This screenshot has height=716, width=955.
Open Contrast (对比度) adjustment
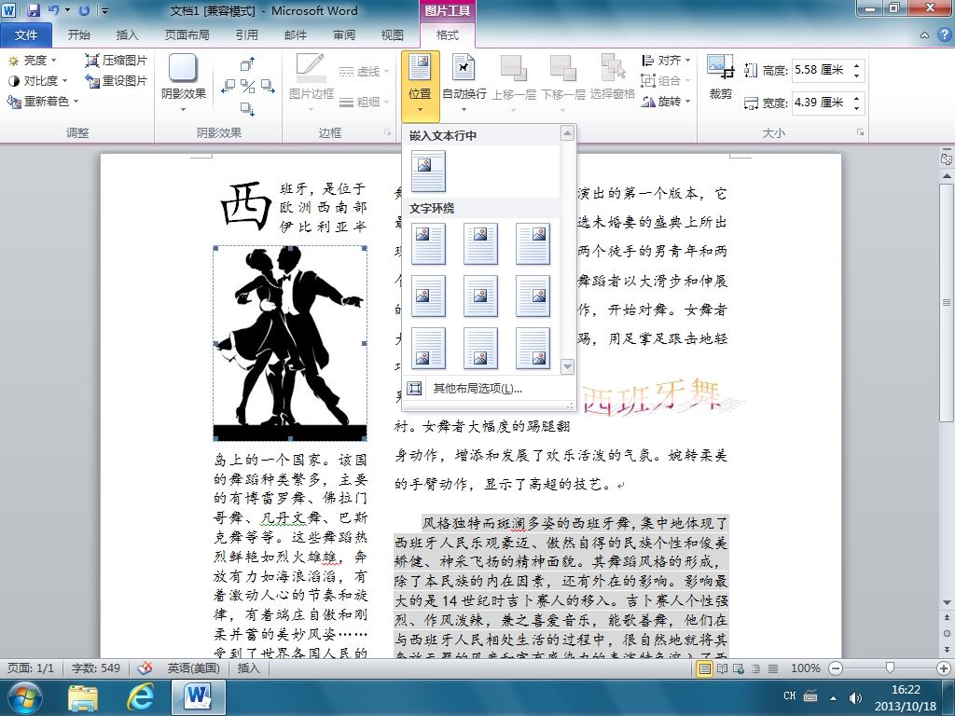coord(37,80)
